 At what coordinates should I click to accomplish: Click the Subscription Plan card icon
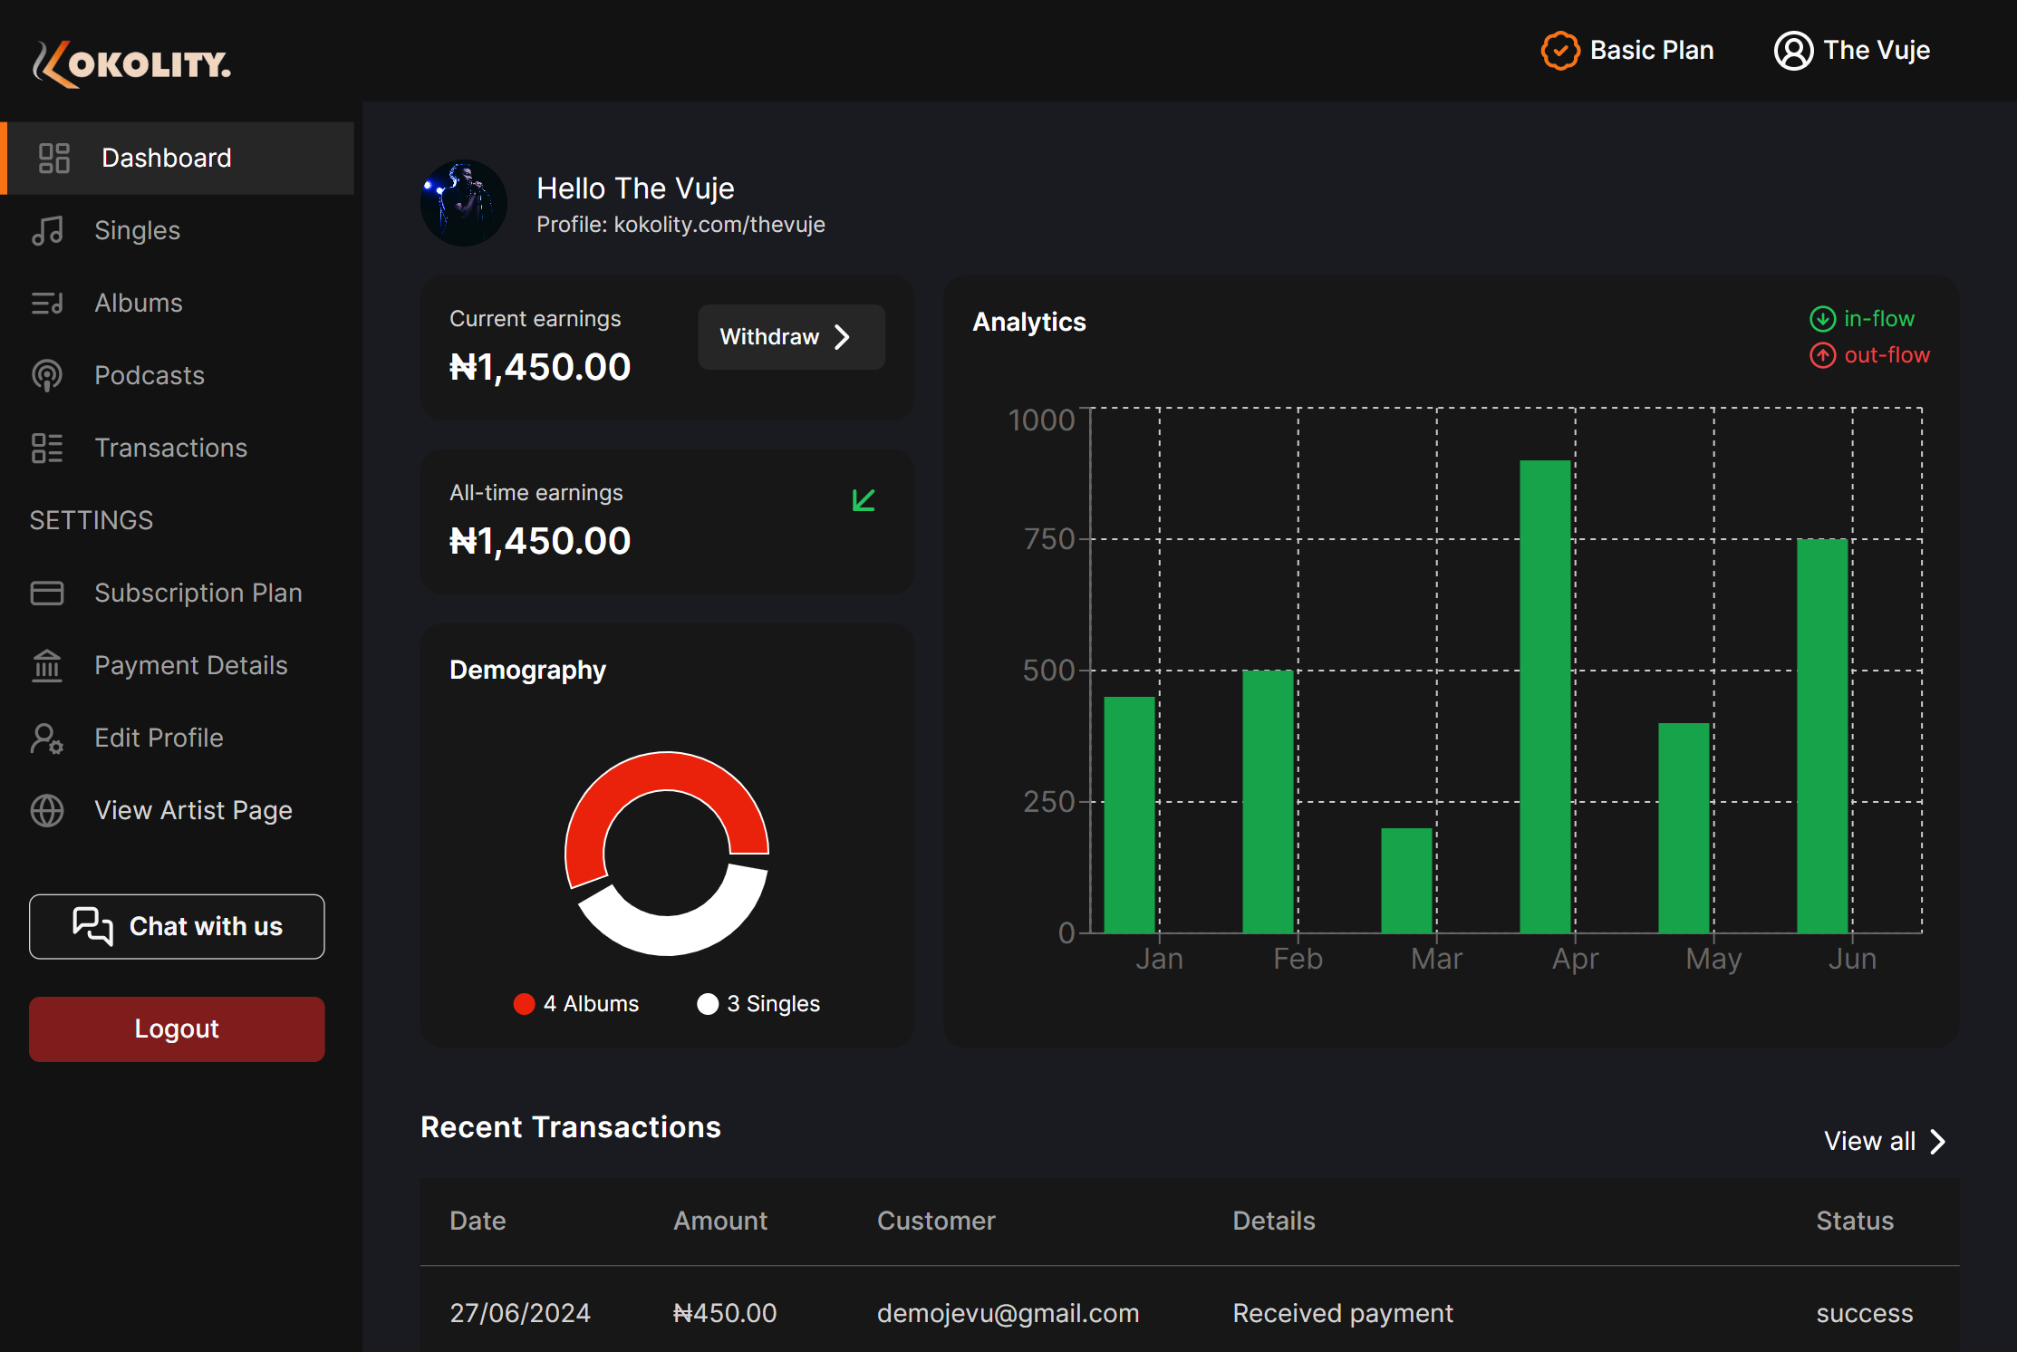point(47,593)
